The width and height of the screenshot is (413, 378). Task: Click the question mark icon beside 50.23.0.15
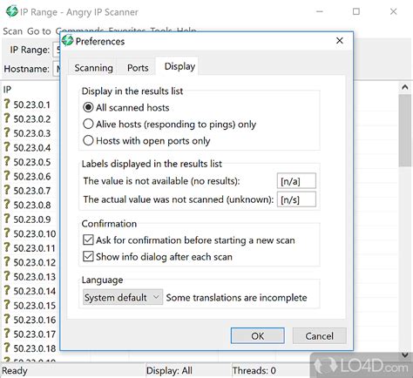tap(7, 305)
